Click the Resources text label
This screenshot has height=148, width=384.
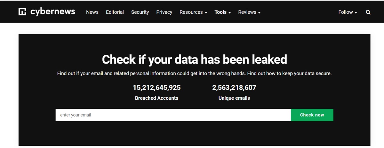tap(191, 12)
